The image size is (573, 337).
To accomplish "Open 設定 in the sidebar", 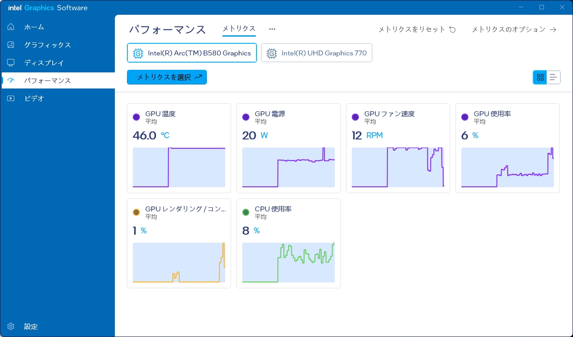I will (57, 326).
